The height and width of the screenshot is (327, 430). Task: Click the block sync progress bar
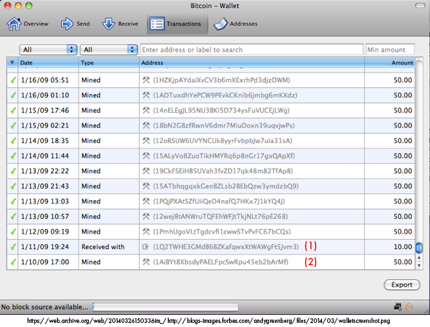pyautogui.click(x=165, y=308)
